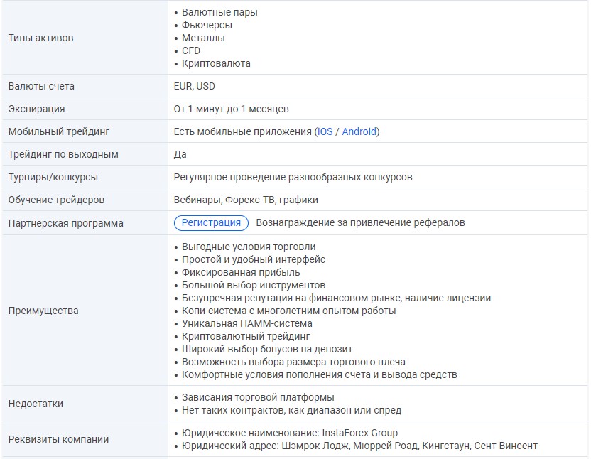Open the iOS mobile app link

(325, 131)
